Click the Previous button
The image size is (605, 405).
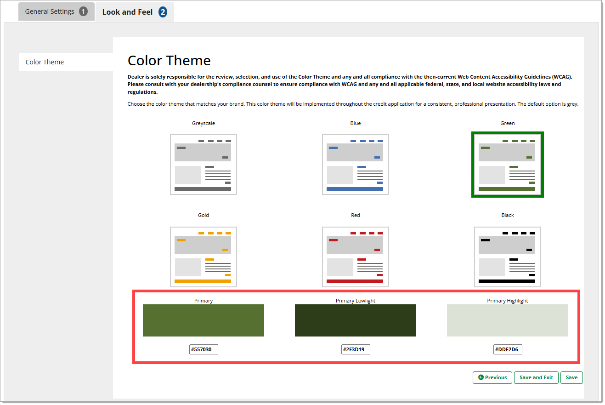(492, 377)
